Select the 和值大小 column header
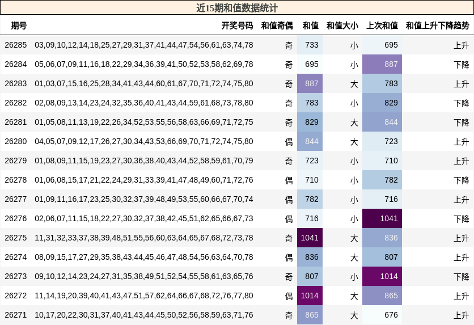474x325 pixels. click(x=342, y=26)
